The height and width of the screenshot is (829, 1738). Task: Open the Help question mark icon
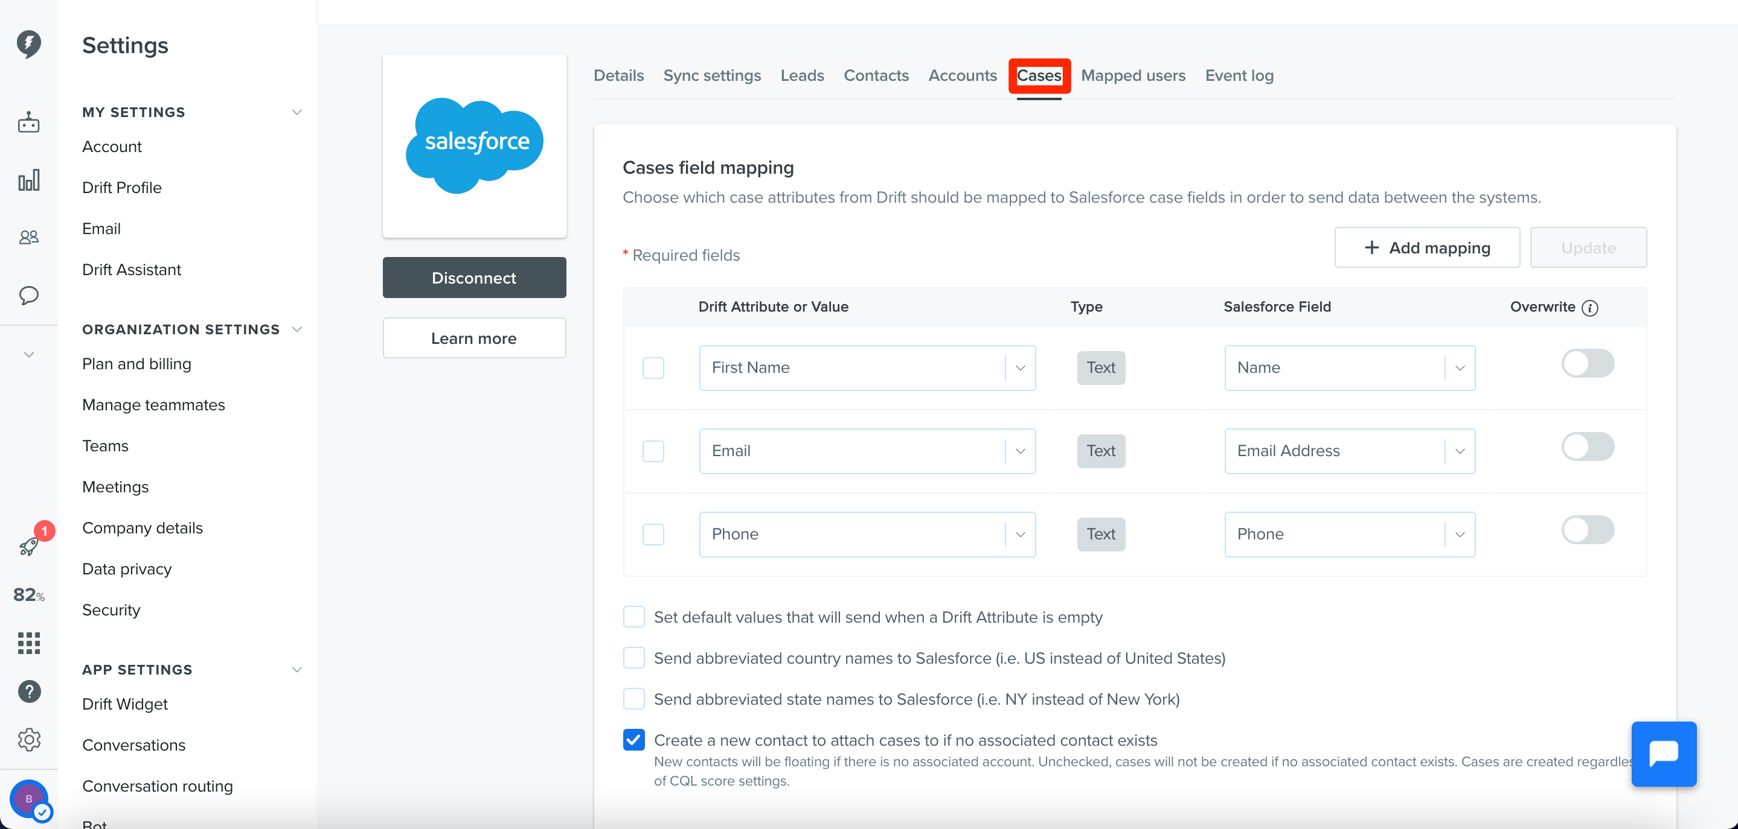pyautogui.click(x=29, y=691)
